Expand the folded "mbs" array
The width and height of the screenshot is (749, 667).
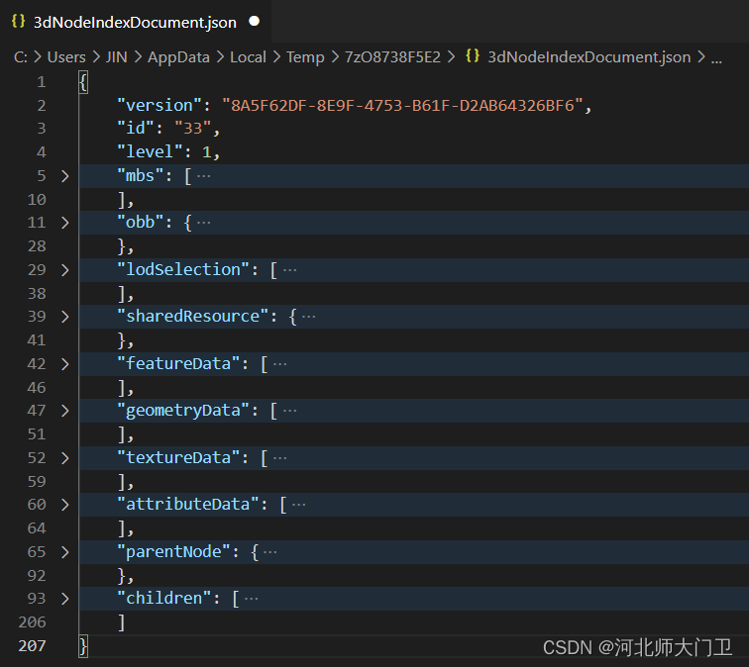point(64,176)
